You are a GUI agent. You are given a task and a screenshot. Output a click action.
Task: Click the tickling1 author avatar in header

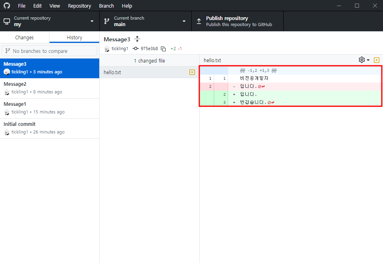[x=107, y=49]
